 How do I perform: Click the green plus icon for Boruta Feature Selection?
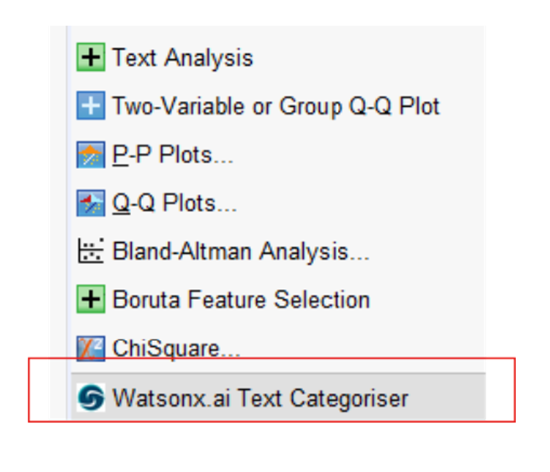pos(91,300)
